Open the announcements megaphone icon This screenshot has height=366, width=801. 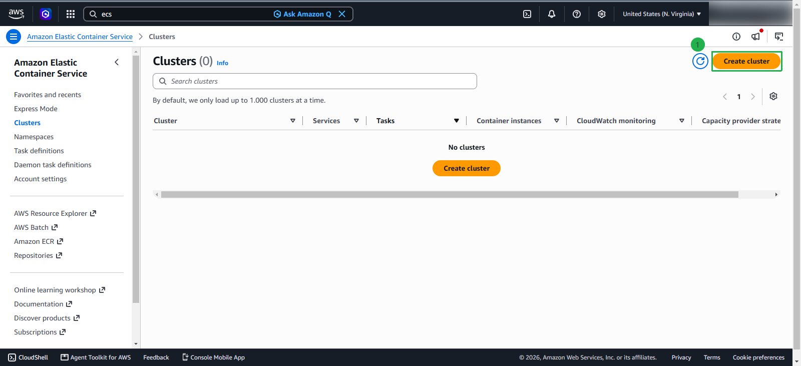point(756,36)
